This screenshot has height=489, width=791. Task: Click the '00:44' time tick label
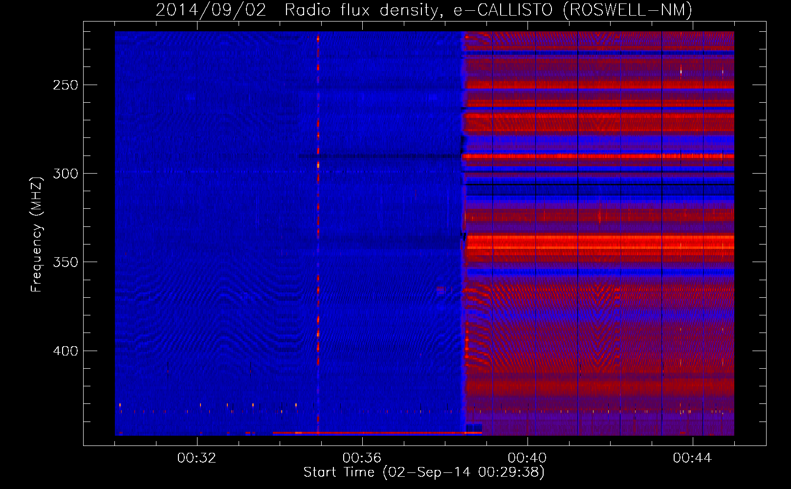click(692, 458)
